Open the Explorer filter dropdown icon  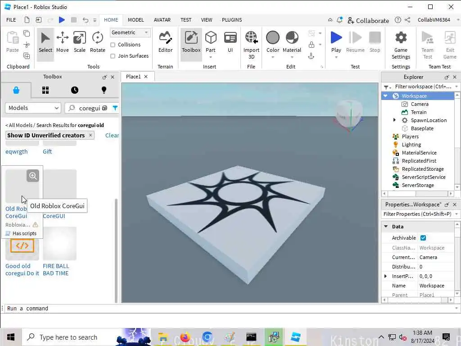pyautogui.click(x=387, y=87)
